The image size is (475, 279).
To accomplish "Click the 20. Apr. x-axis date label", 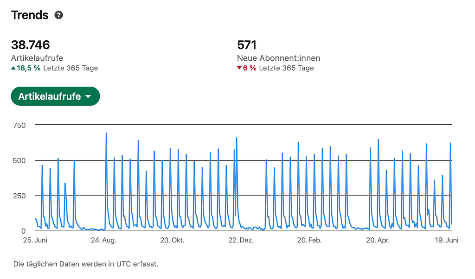I will [378, 240].
